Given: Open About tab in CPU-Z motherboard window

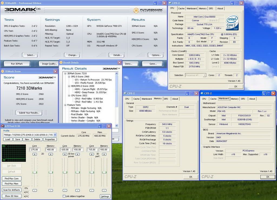Looking at the screenshot, I should coord(252,99).
